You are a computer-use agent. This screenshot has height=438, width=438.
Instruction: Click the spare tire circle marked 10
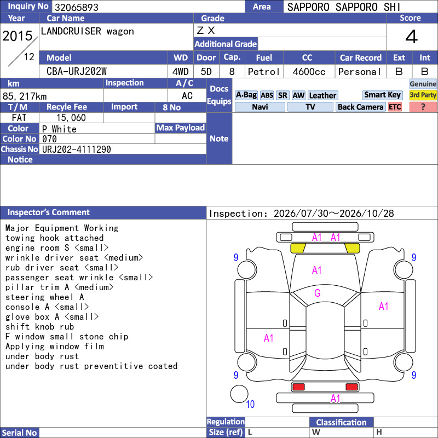click(x=239, y=394)
